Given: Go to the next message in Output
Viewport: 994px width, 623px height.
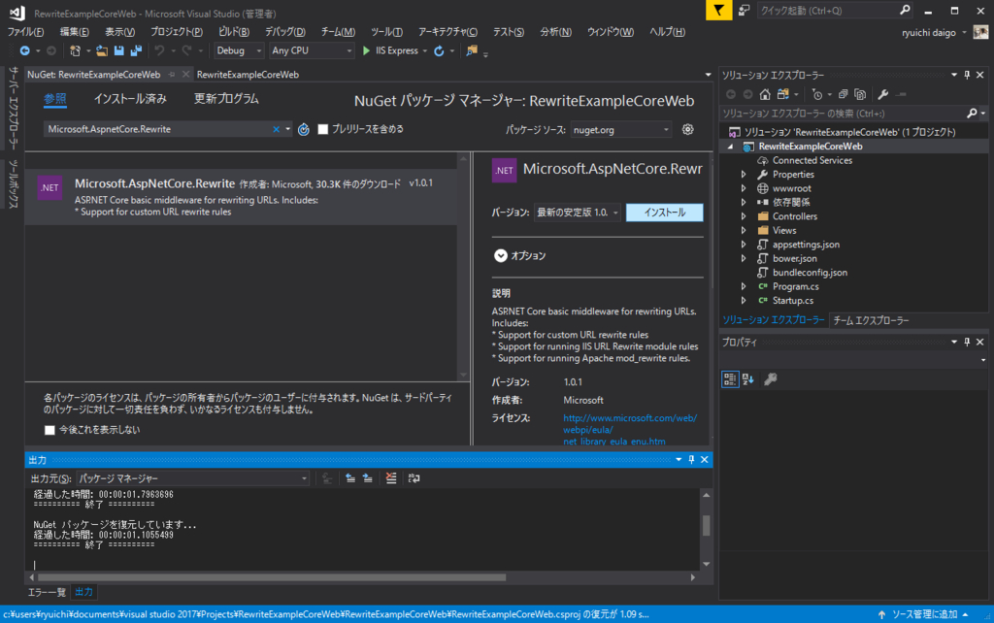Looking at the screenshot, I should 368,478.
